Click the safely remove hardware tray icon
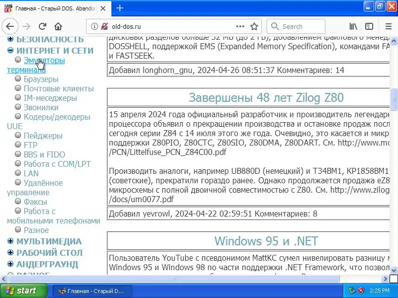The image size is (398, 298). click(x=352, y=291)
